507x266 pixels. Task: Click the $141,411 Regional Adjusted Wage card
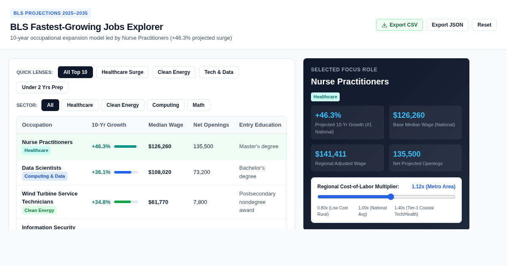[347, 158]
